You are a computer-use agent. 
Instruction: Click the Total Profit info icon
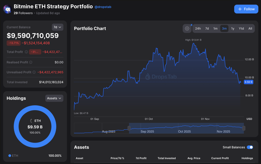point(26,52)
